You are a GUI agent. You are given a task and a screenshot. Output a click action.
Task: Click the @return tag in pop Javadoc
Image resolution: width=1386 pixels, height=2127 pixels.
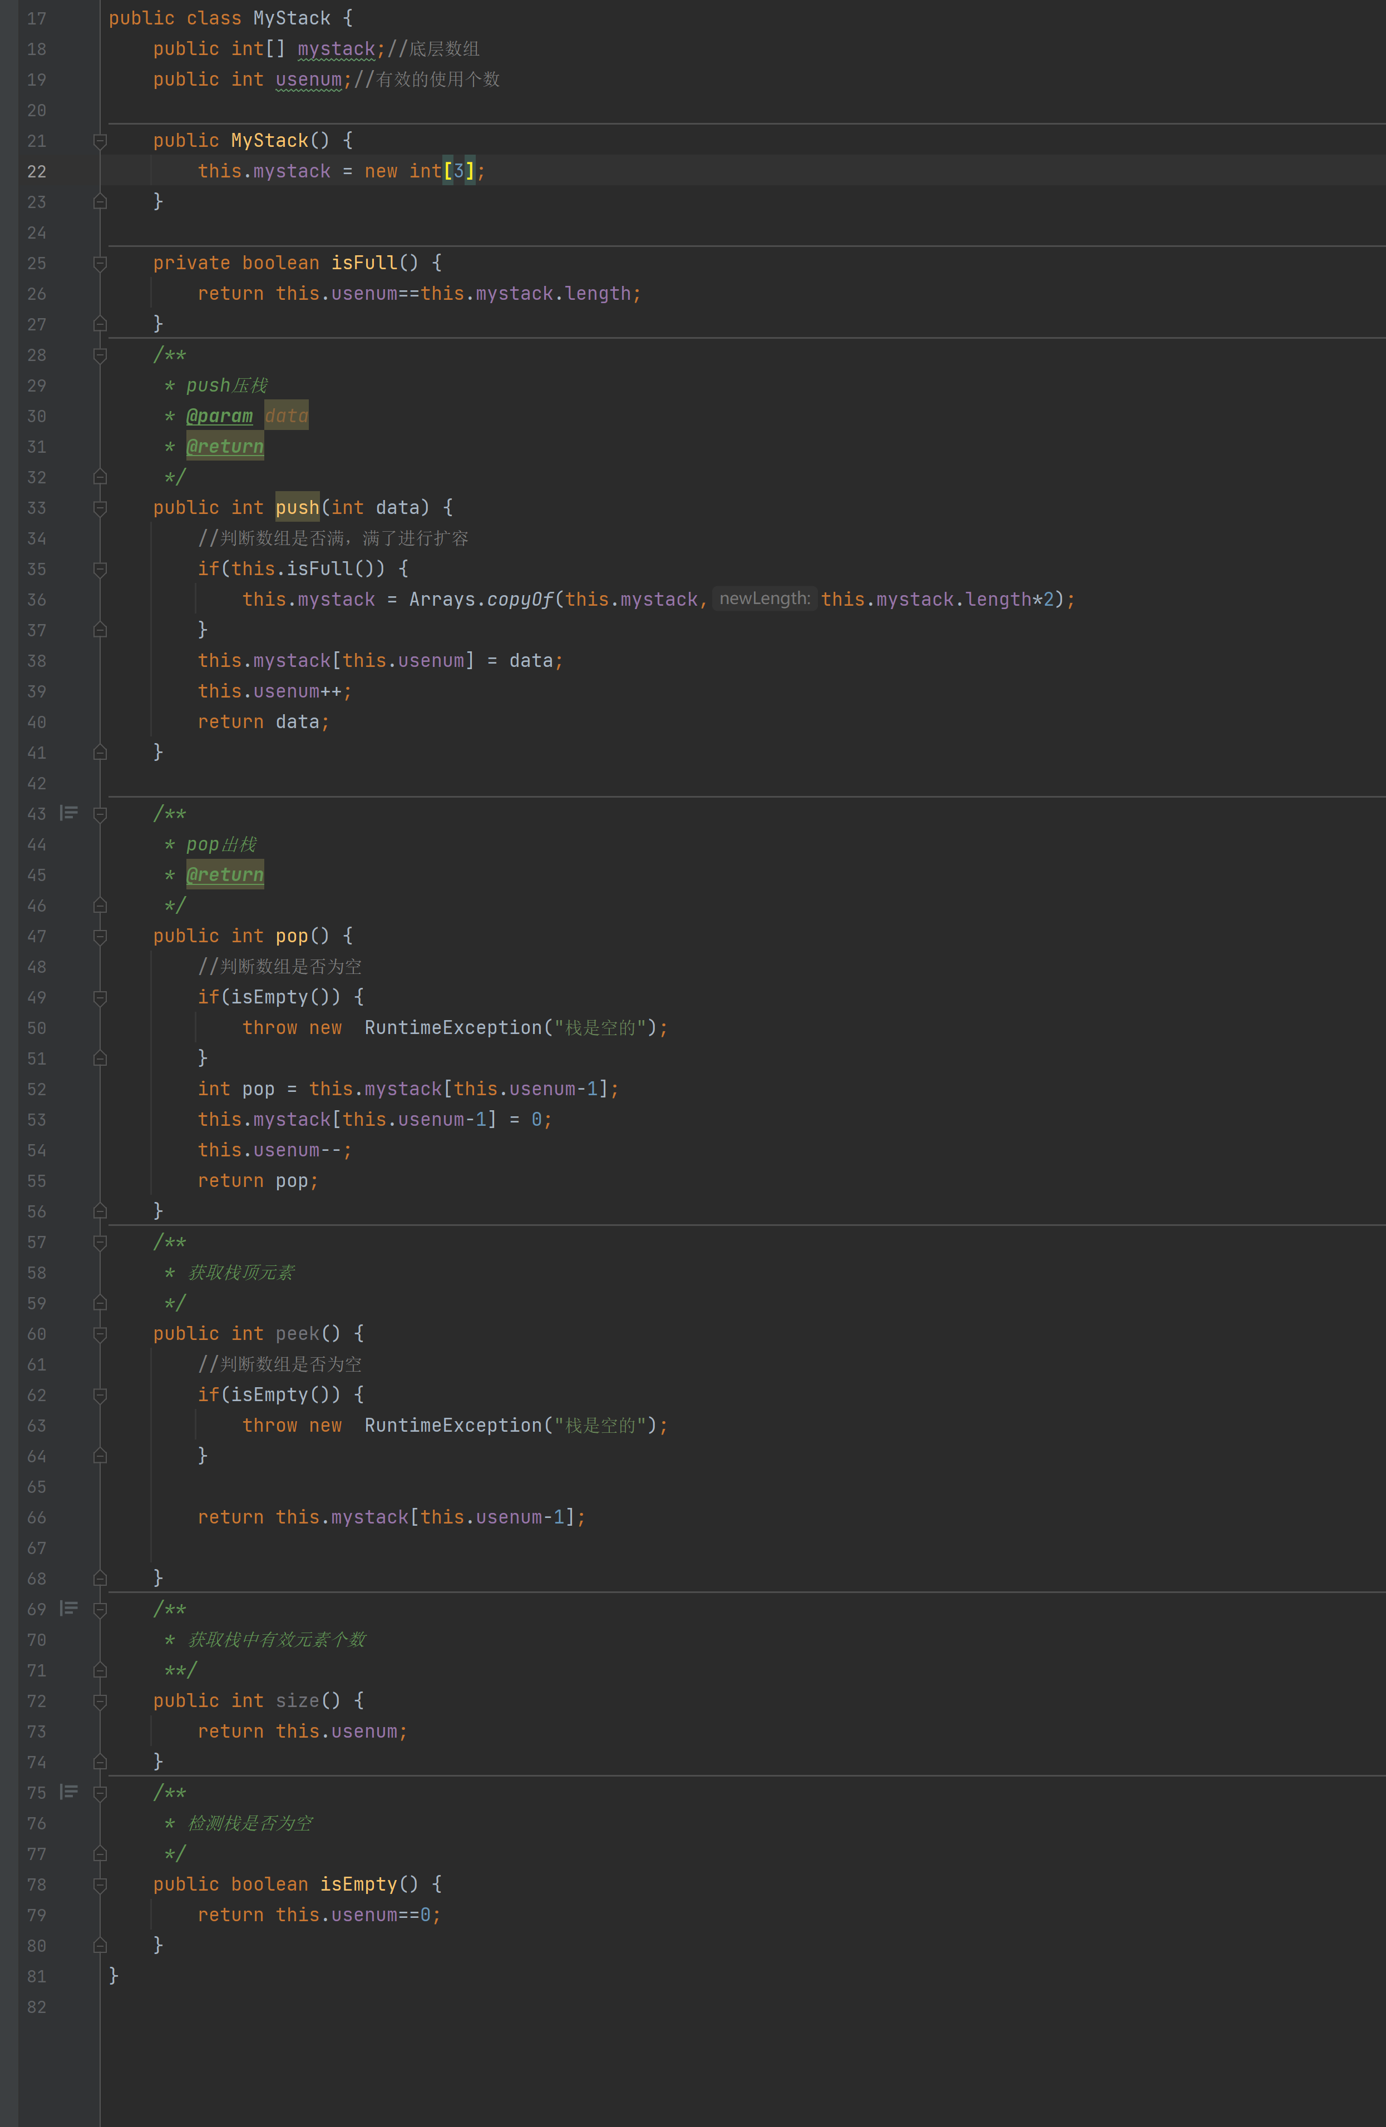224,874
